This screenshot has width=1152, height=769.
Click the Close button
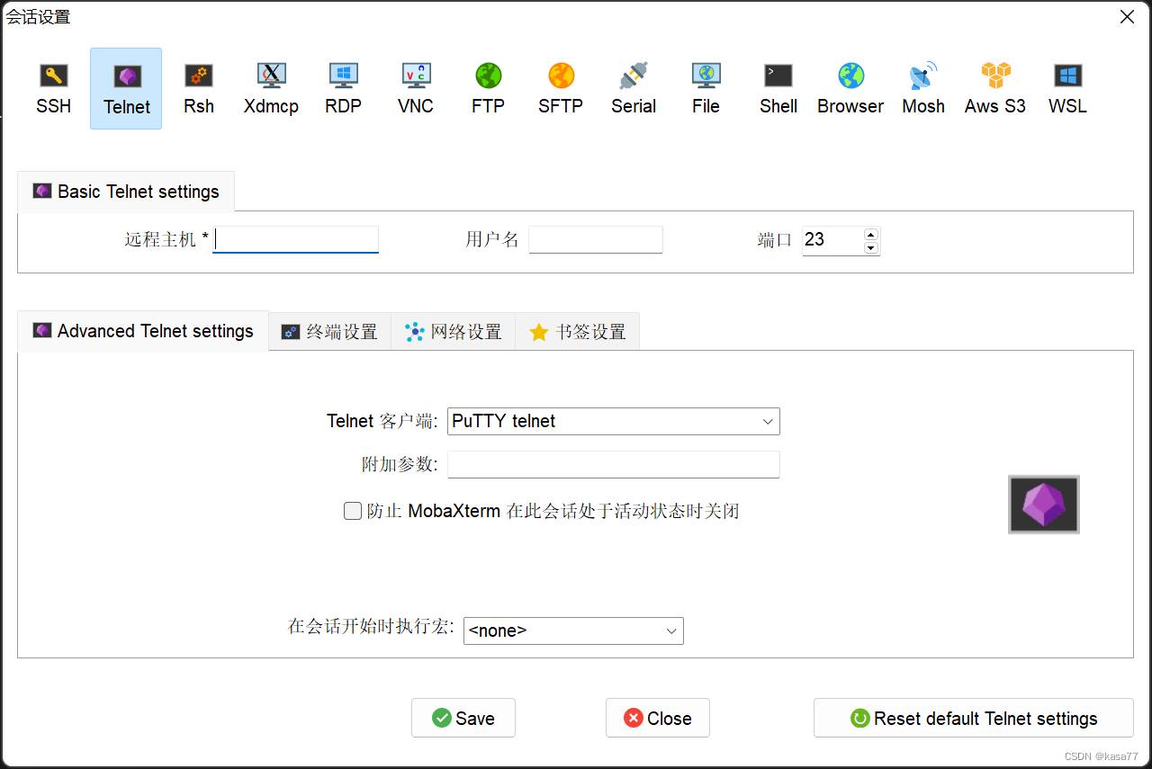pos(658,718)
